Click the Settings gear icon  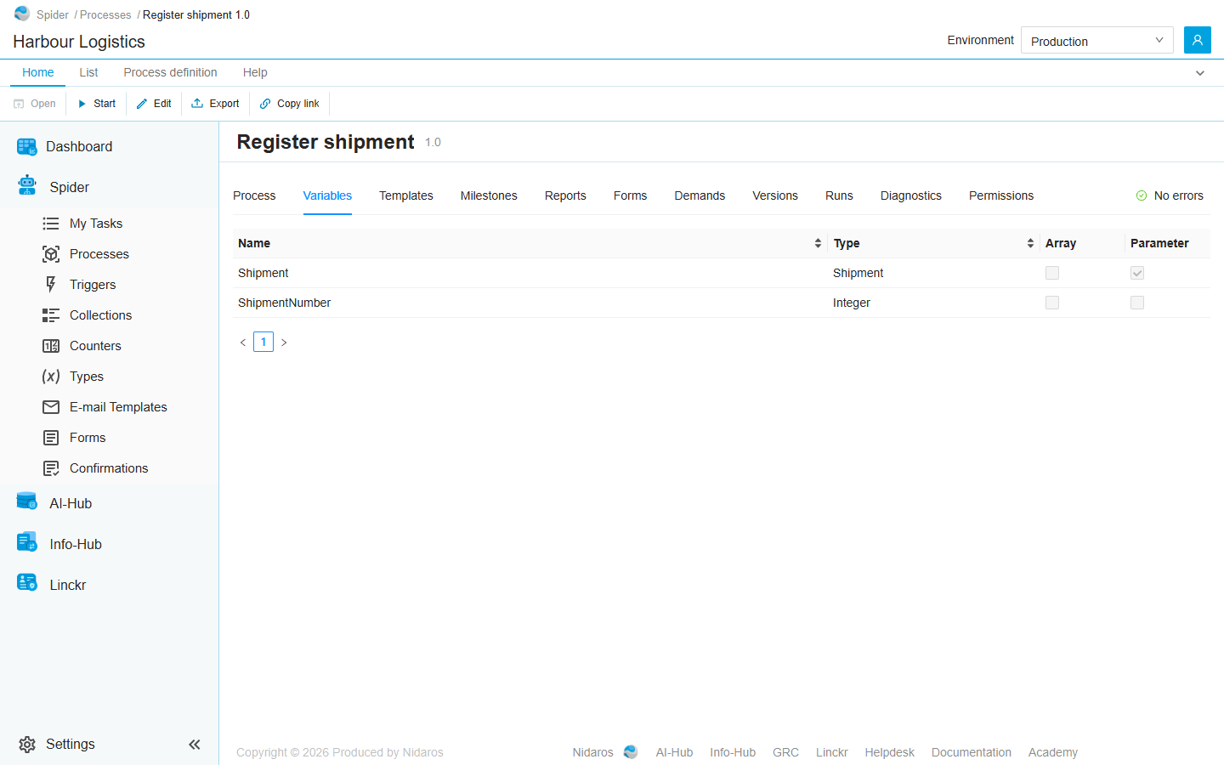tap(27, 745)
